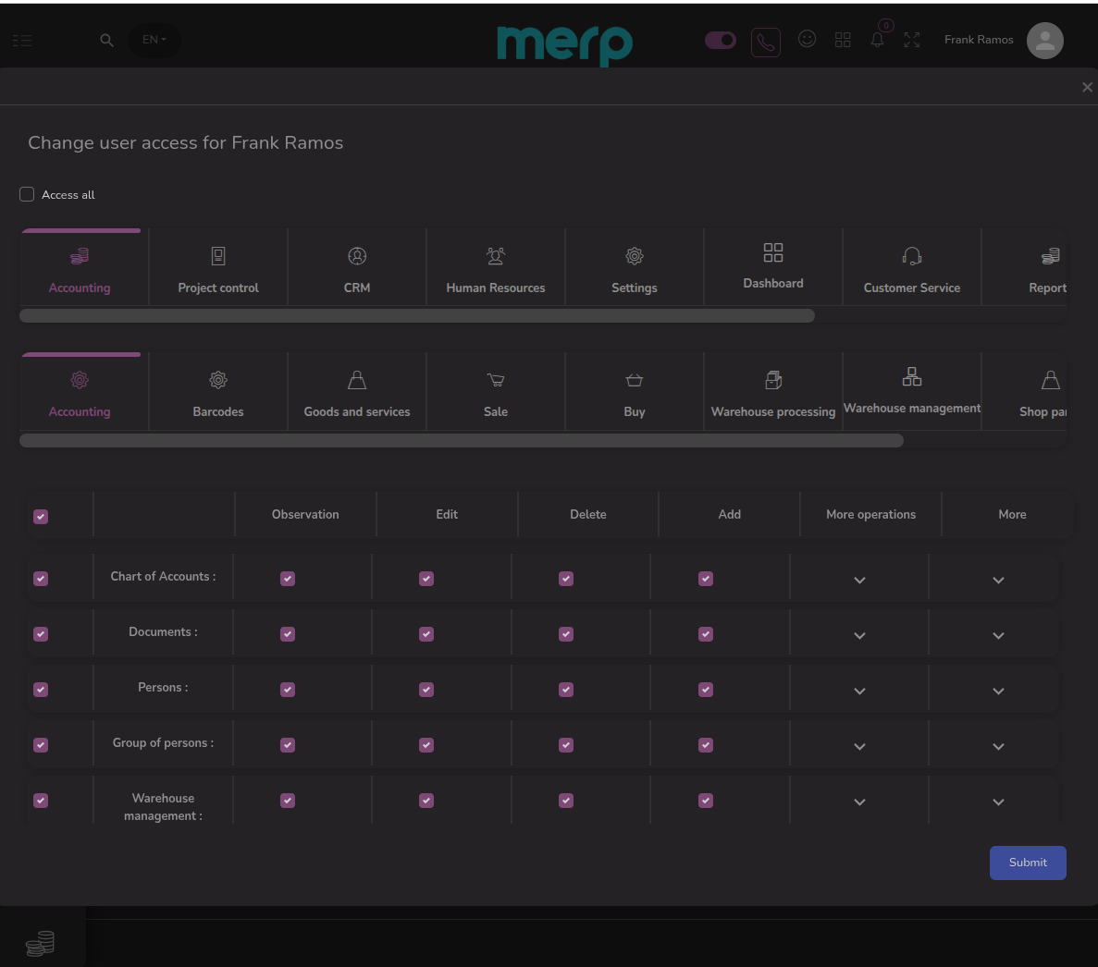This screenshot has height=967, width=1098.
Task: Uncheck Delete permission for Persons row
Action: [566, 690]
